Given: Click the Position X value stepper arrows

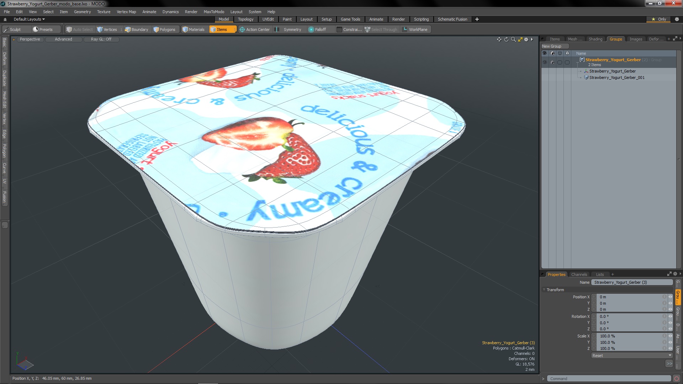Looking at the screenshot, I should pyautogui.click(x=670, y=297).
